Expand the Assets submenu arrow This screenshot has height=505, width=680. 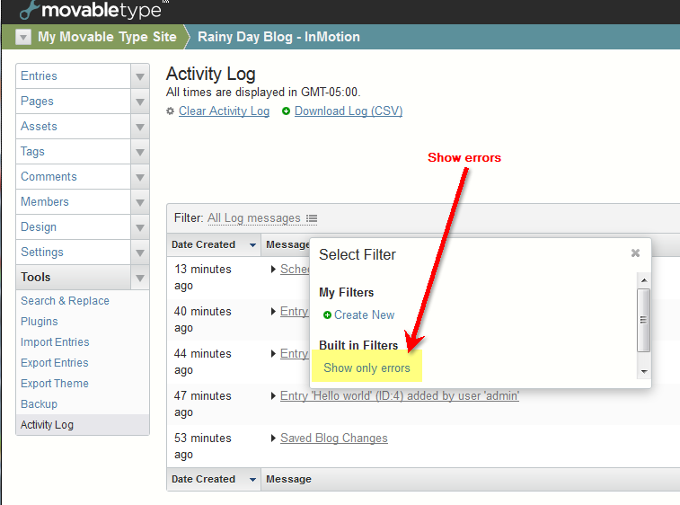(139, 127)
